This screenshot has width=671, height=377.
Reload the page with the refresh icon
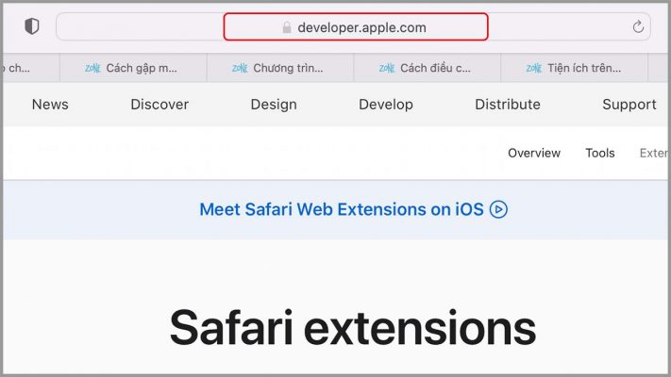(638, 27)
